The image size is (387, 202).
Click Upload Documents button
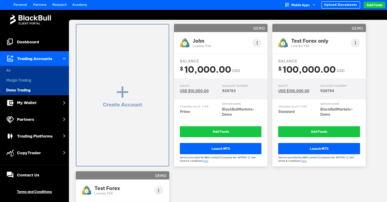pyautogui.click(x=341, y=5)
